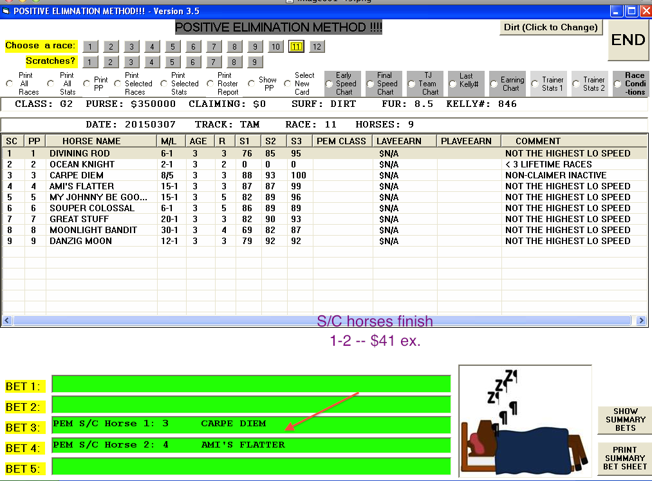Select the Trainer Stats 2 option
This screenshot has width=652, height=481.
tap(576, 84)
